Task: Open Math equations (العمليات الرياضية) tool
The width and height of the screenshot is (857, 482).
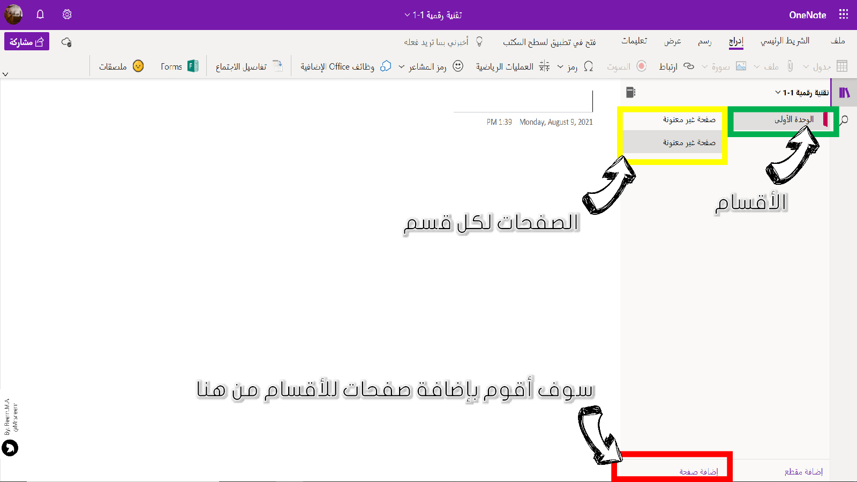Action: (512, 66)
